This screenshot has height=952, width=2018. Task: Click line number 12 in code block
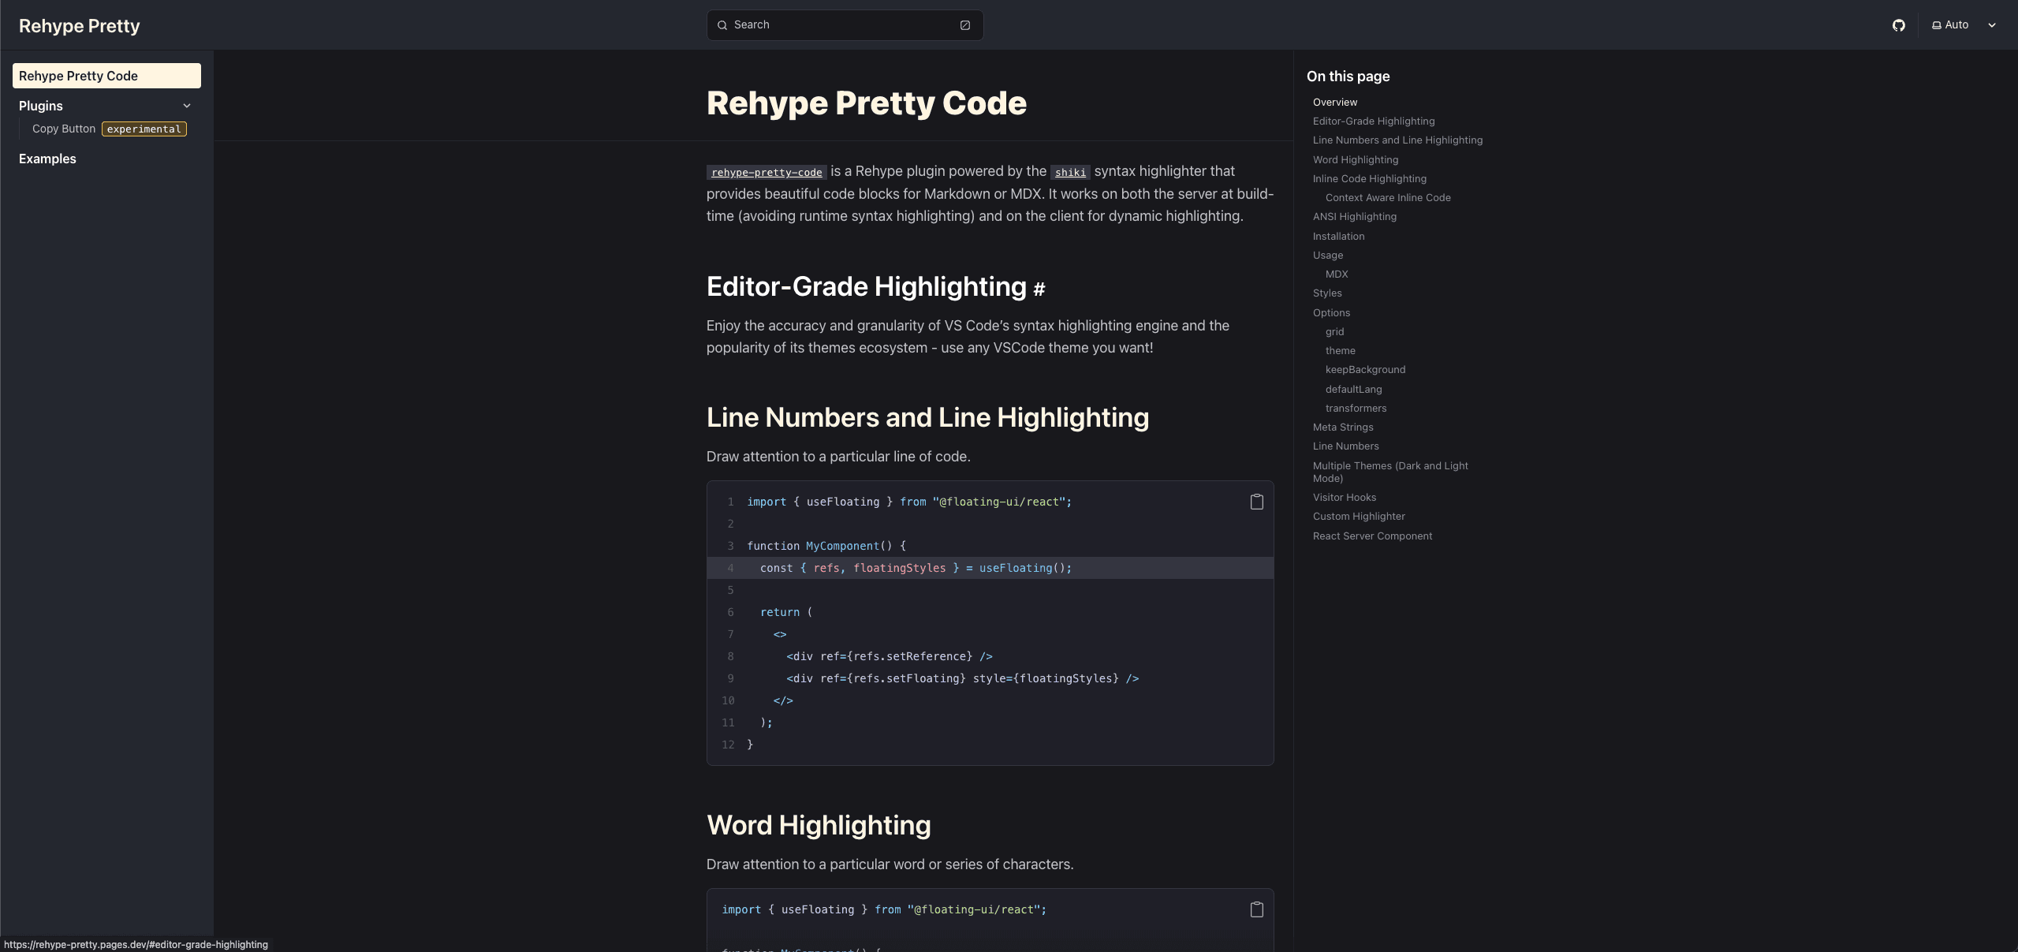click(728, 745)
